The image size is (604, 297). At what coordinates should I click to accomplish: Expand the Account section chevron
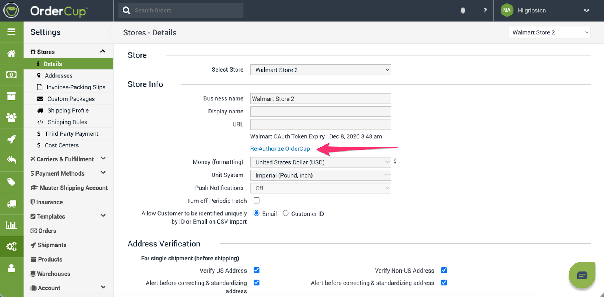(103, 287)
